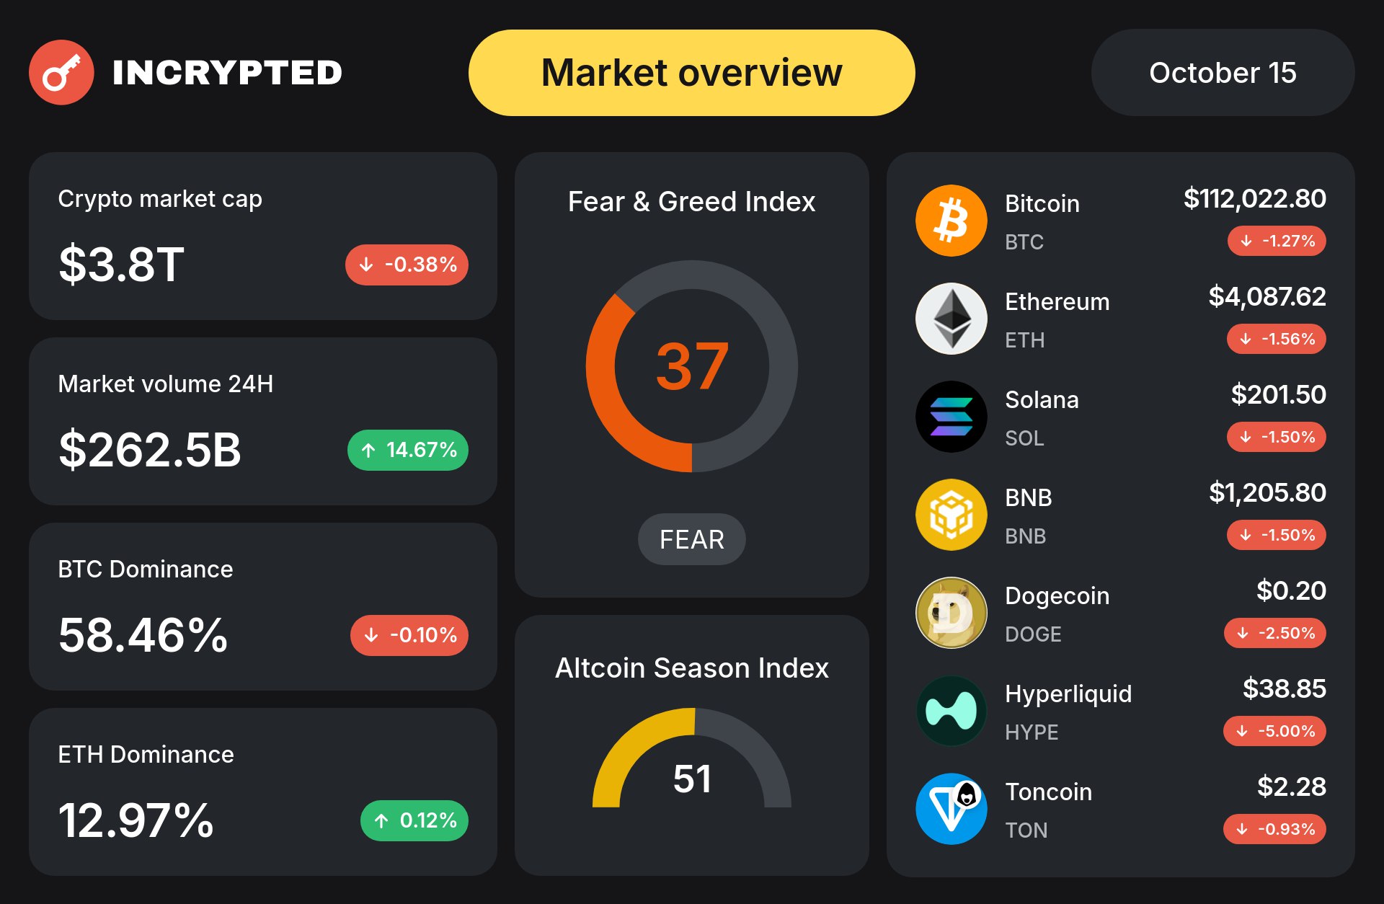Click the Hyperliquid logo icon

point(951,711)
